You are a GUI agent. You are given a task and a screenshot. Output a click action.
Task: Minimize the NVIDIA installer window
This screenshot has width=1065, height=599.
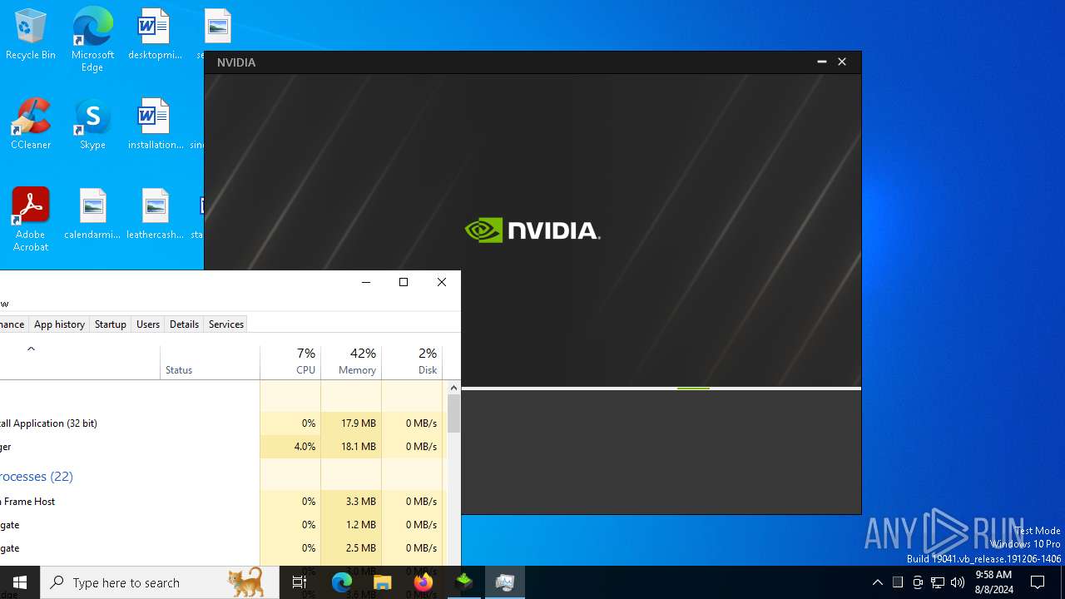(x=821, y=62)
